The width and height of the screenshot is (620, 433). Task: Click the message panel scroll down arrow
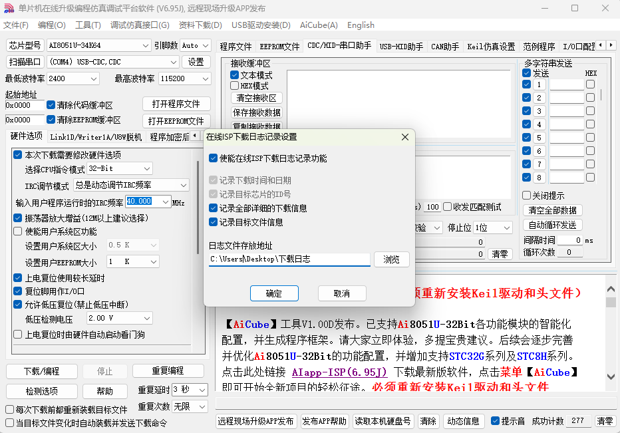point(611,376)
